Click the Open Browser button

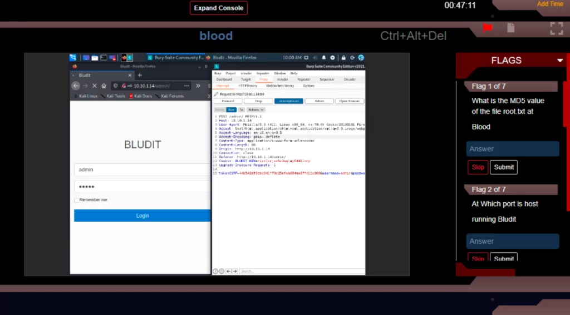(x=350, y=101)
